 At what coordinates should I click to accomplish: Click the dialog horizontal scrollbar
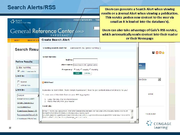point(87,121)
